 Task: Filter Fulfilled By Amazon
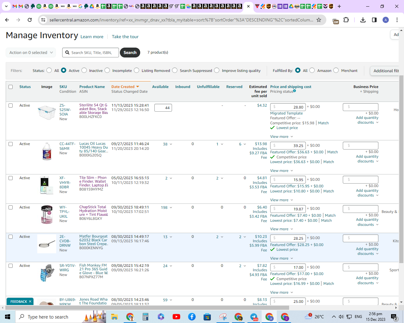tap(312, 70)
